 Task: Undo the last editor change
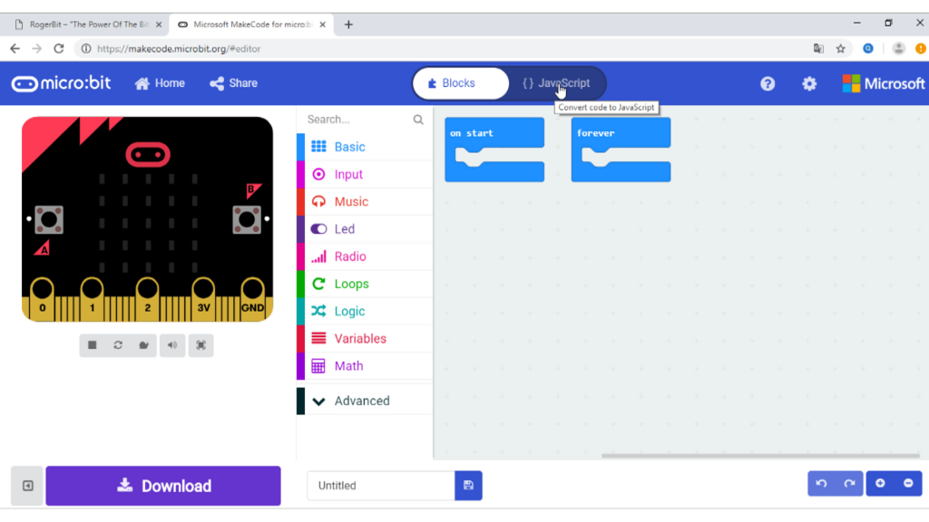(821, 484)
